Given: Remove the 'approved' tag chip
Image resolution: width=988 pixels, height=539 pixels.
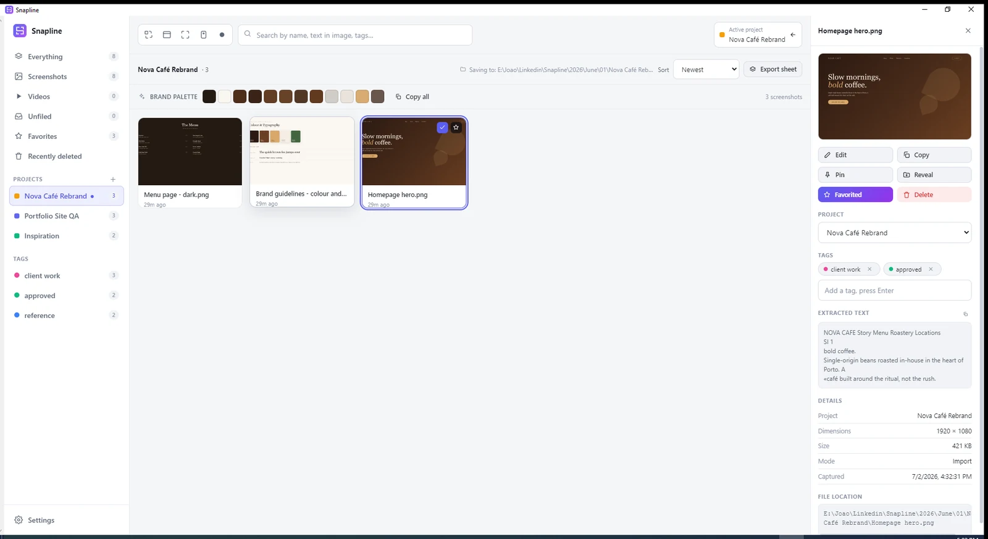Looking at the screenshot, I should click(931, 269).
